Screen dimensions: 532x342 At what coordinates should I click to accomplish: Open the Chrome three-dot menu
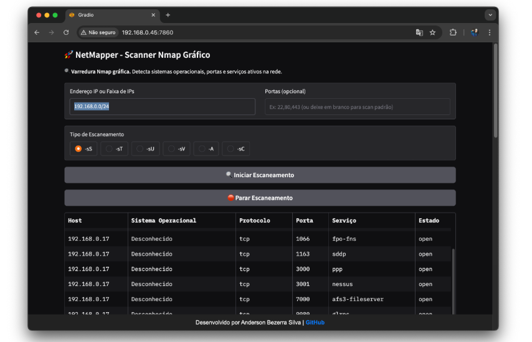[x=490, y=32]
